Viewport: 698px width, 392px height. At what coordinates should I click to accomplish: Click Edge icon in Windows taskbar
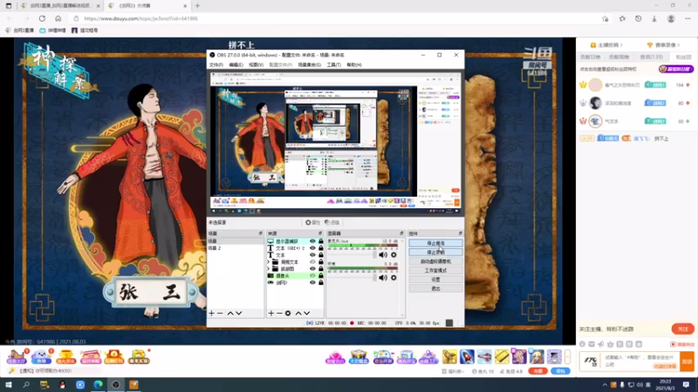tap(98, 384)
